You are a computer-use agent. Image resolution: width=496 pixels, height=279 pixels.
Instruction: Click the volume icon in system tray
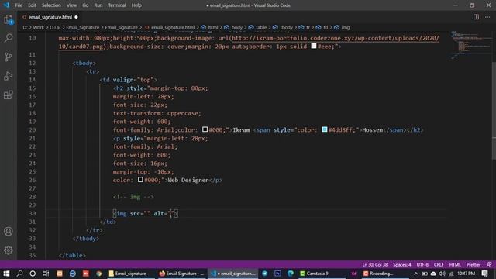point(443,274)
